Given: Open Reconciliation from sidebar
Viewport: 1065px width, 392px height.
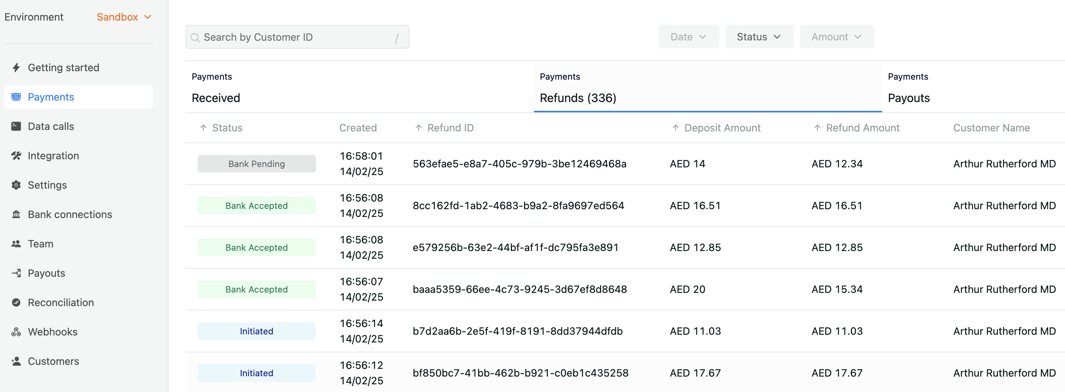Looking at the screenshot, I should 79,302.
